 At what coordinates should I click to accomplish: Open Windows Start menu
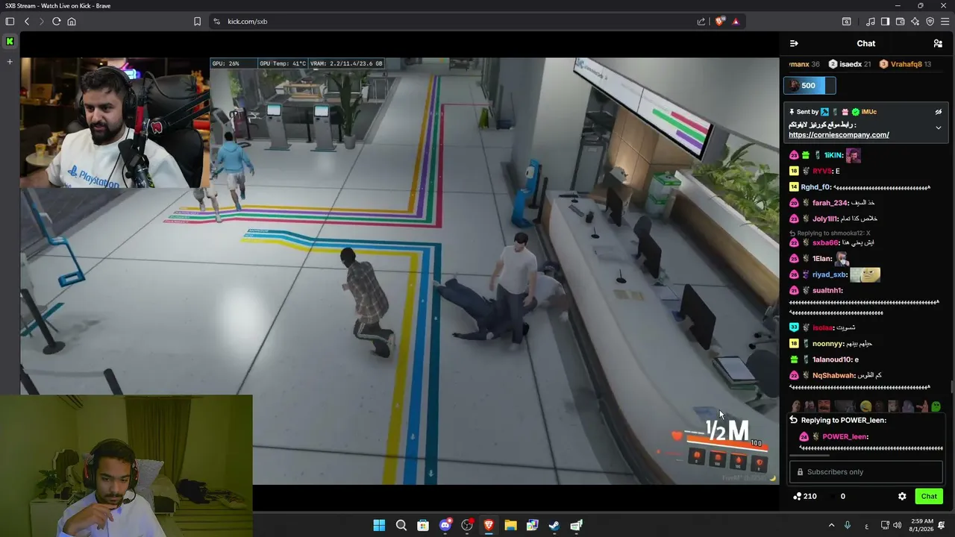pyautogui.click(x=379, y=525)
